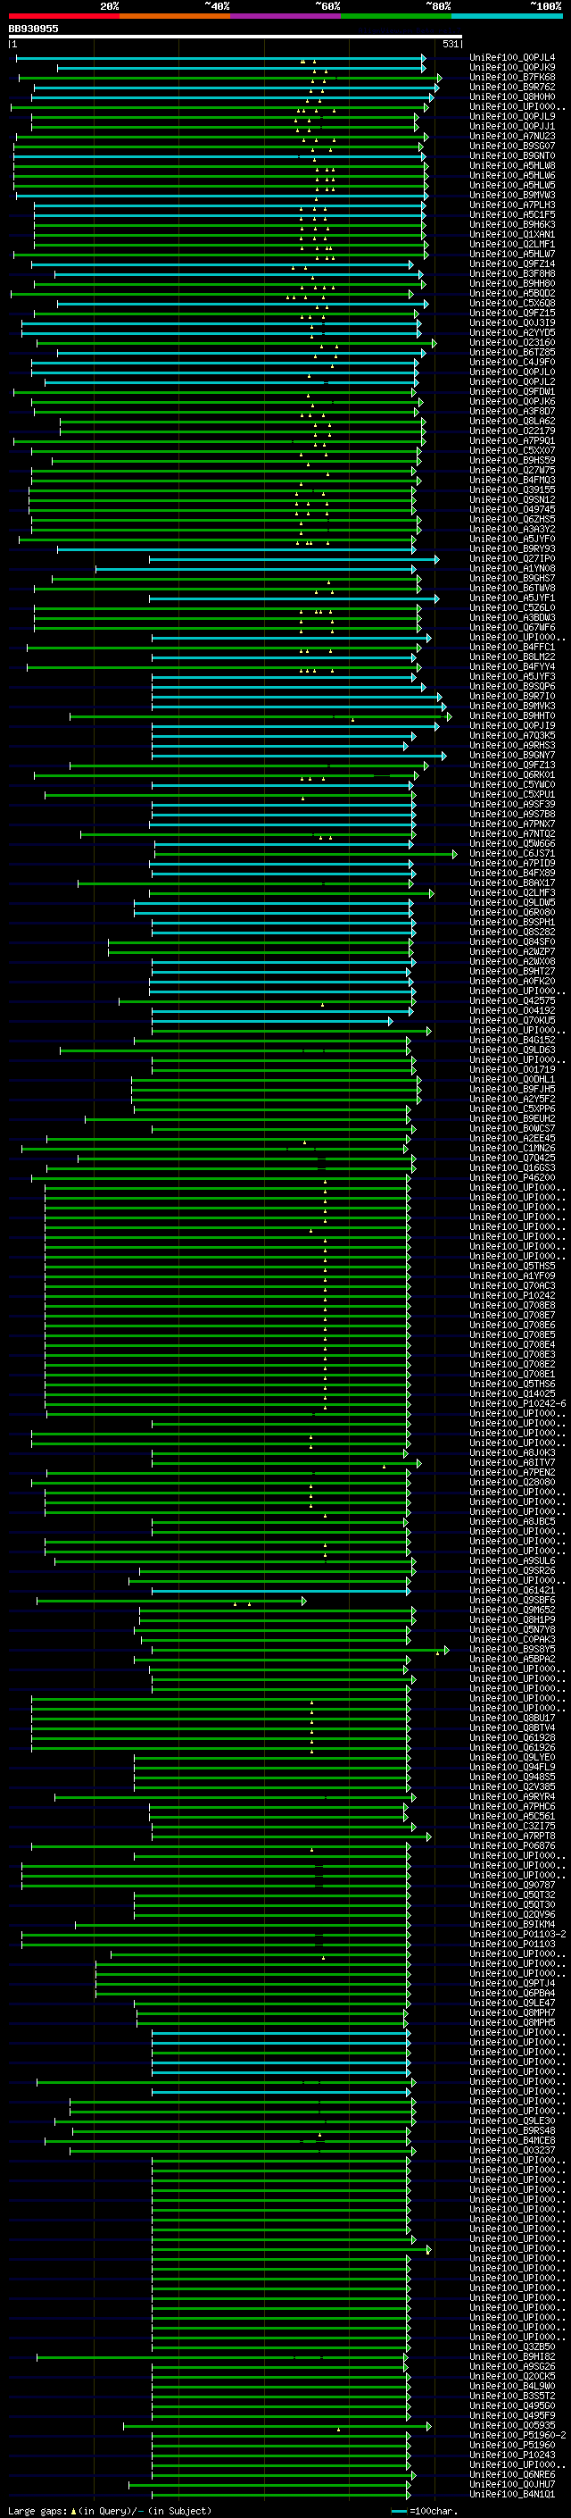Select hit UniRef100_A8ITV7
Image resolution: width=571 pixels, height=2518 pixels.
pyautogui.click(x=512, y=1462)
